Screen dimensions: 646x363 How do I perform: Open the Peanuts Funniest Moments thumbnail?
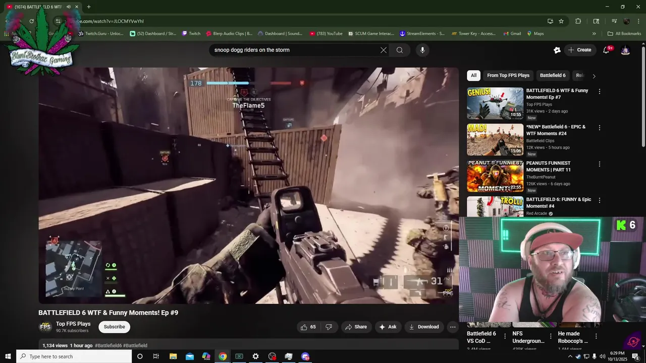495,176
